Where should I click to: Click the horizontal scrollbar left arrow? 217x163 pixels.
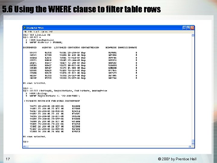[24, 146]
